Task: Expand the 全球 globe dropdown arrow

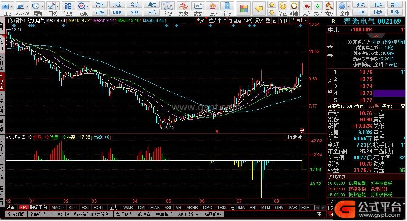Action: click(x=349, y=6)
